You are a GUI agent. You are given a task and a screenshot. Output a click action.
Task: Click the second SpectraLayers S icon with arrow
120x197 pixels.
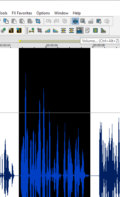pyautogui.click(x=19, y=30)
